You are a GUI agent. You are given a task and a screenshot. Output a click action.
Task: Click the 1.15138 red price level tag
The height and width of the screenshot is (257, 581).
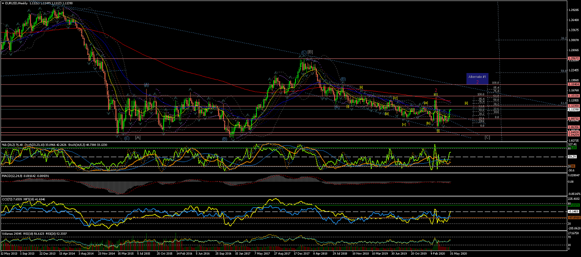[x=573, y=96]
